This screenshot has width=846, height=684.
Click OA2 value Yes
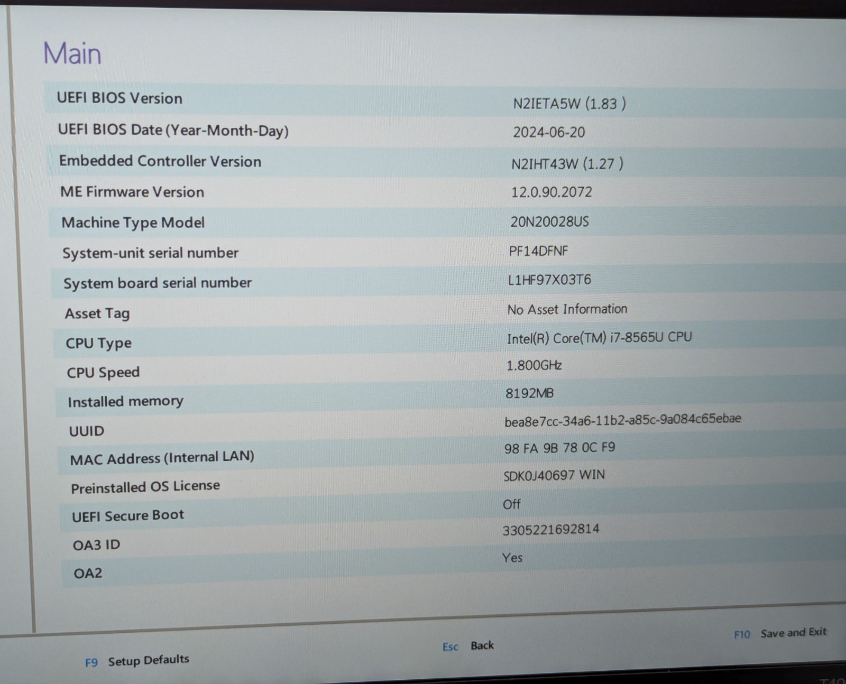pyautogui.click(x=512, y=558)
